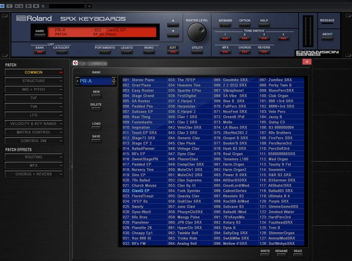Viewport: 352px width, 261px height.
Task: Open the VELOCITY & KEY RANGE tab
Action: pyautogui.click(x=34, y=124)
